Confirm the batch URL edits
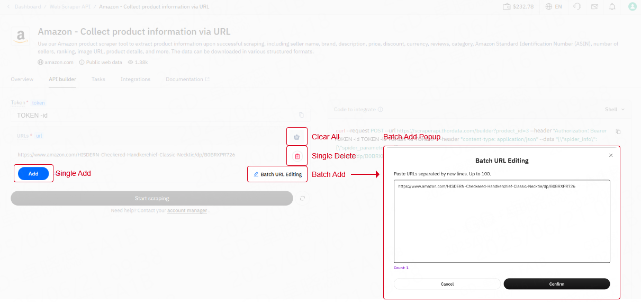 pyautogui.click(x=557, y=284)
